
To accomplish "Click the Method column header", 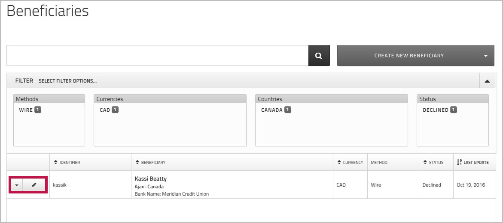I will (379, 163).
